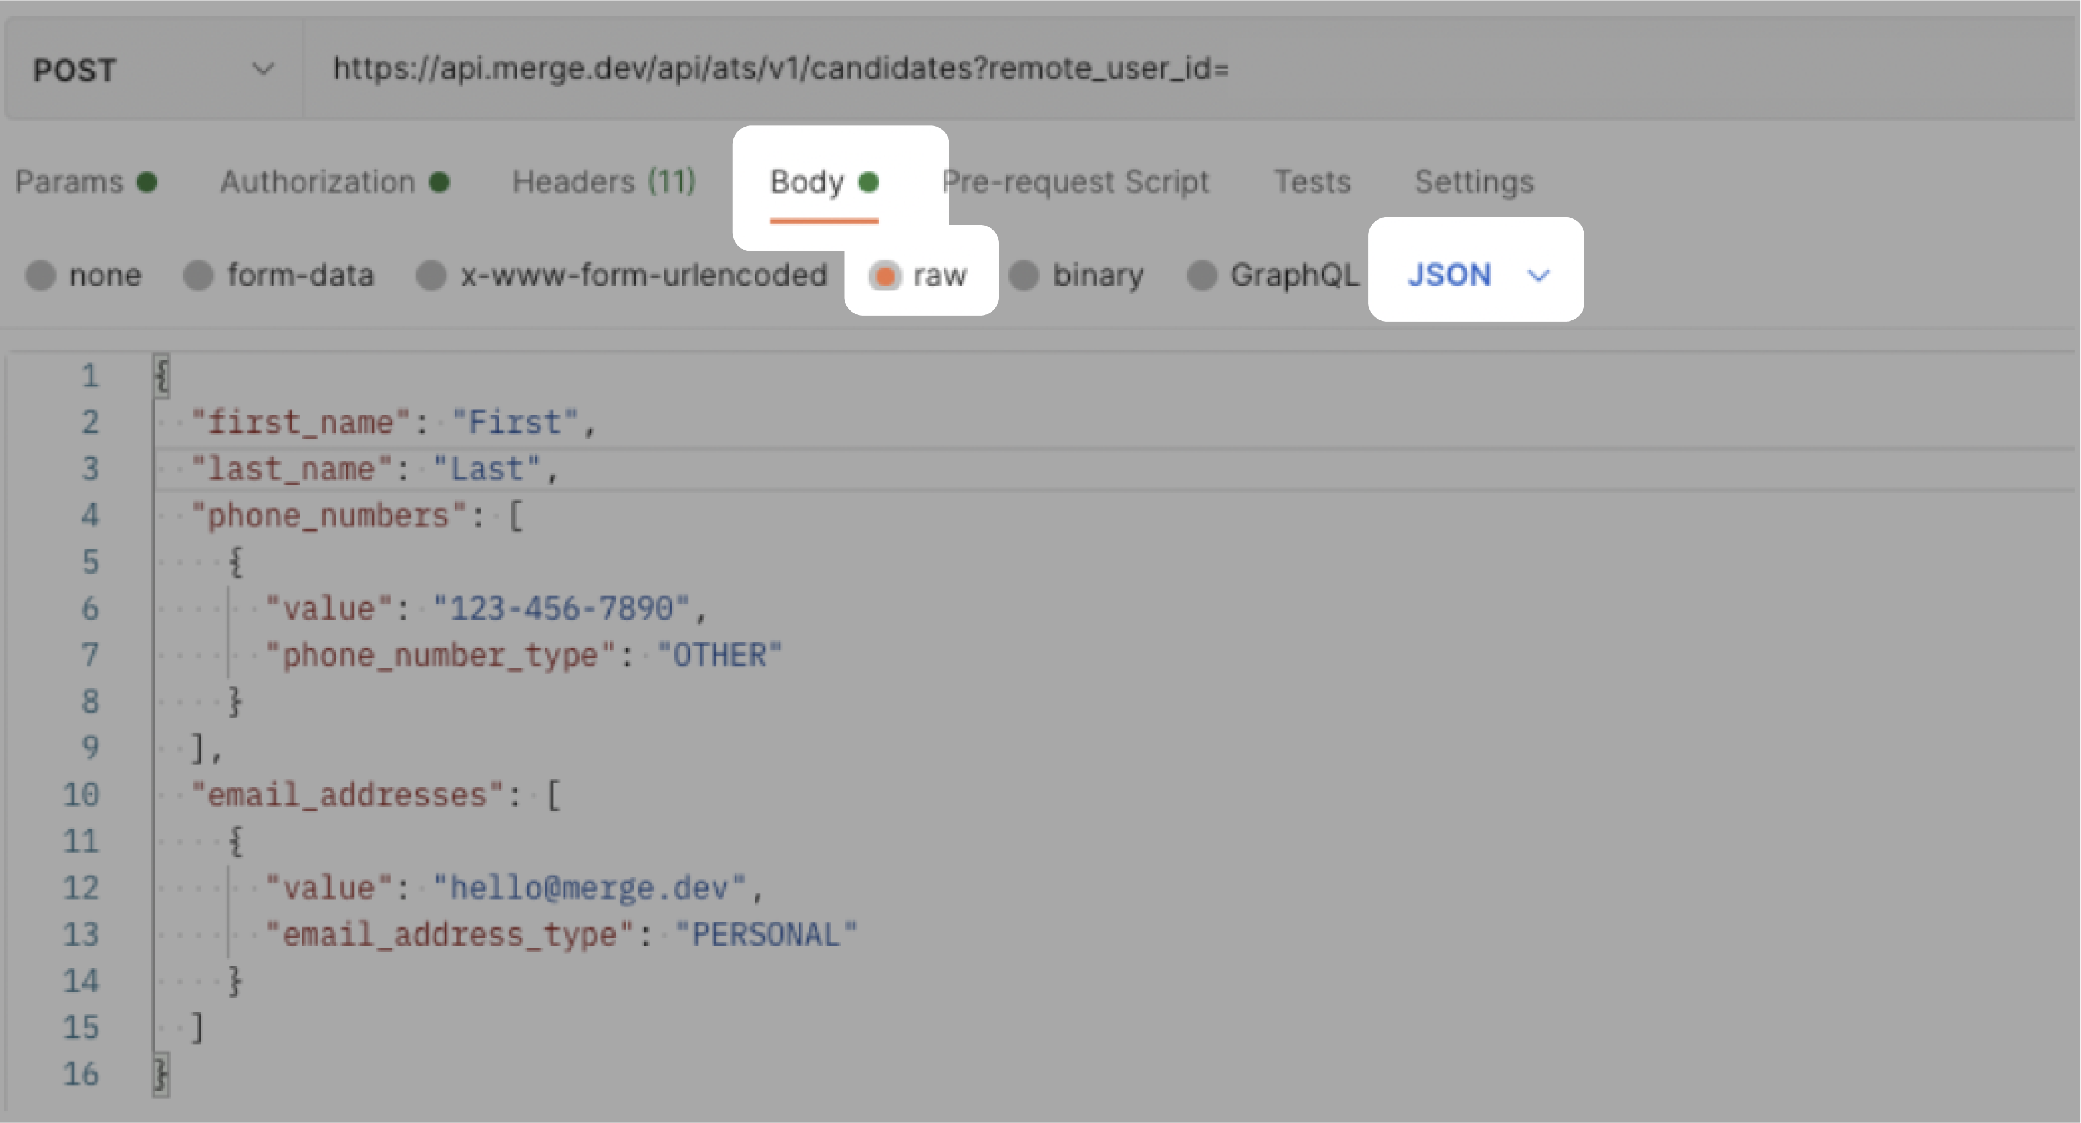The image size is (2081, 1123).
Task: Switch to Headers (11) tab
Action: point(604,182)
